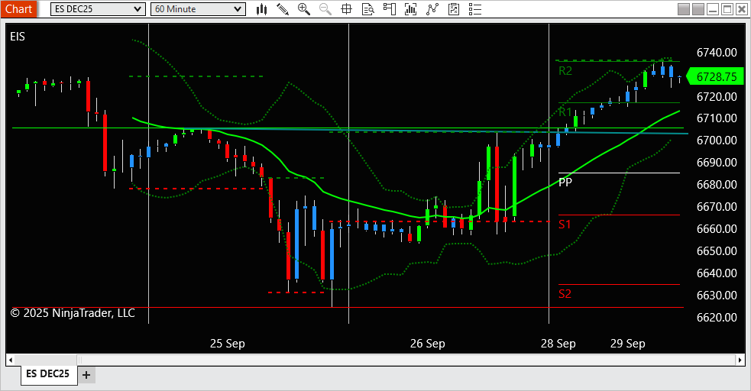The width and height of the screenshot is (751, 391).
Task: Open the strategies icon
Action: click(454, 9)
